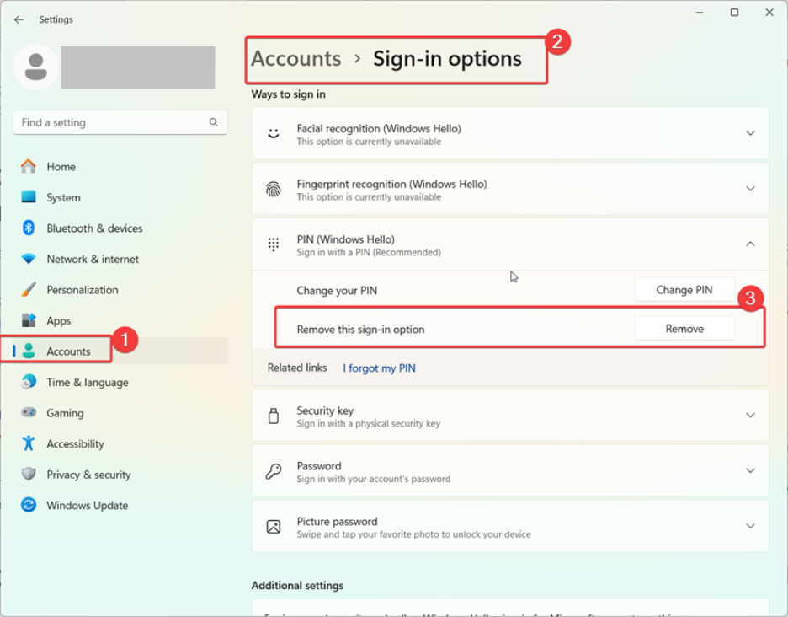Click the System monitor icon
The height and width of the screenshot is (617, 788).
coord(29,196)
